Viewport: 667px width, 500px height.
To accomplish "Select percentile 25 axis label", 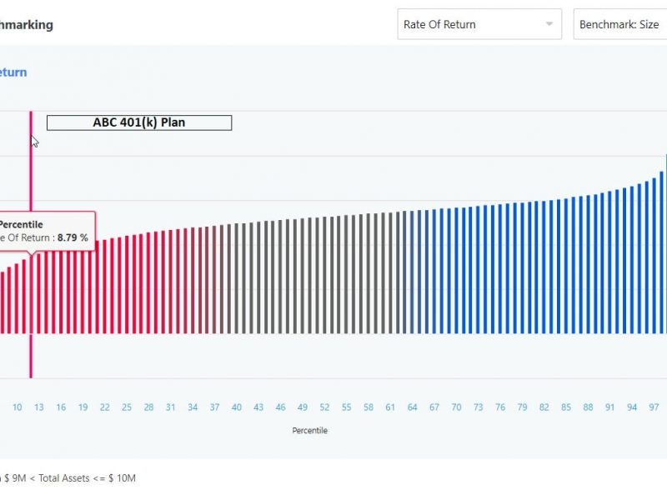I will pos(127,407).
